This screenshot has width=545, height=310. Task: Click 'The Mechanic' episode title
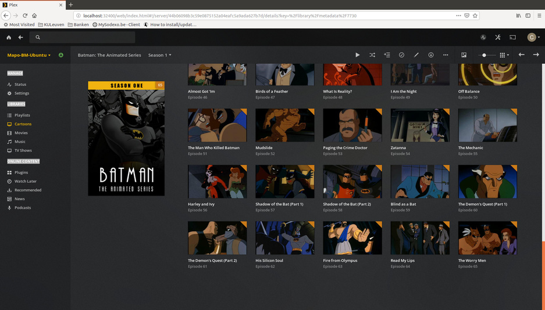471,148
